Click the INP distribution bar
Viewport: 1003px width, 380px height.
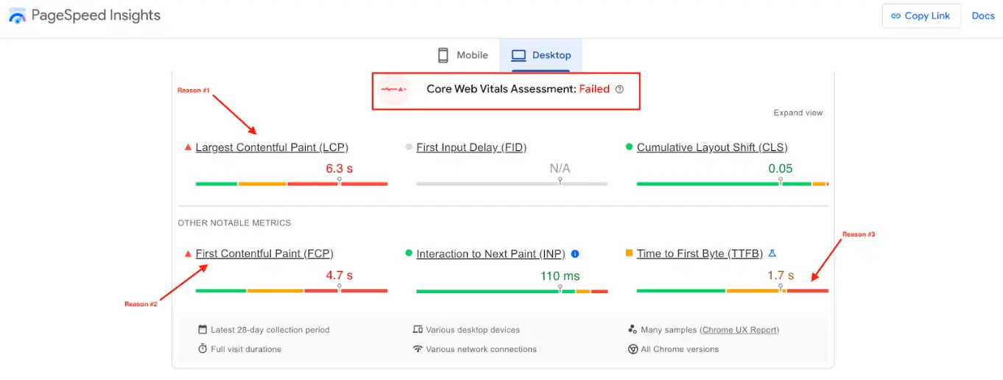512,291
